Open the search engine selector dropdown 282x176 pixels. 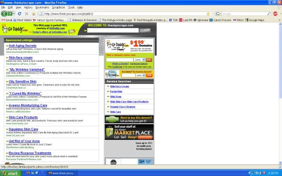coord(218,14)
